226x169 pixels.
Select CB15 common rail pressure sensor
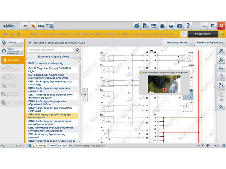(51, 90)
